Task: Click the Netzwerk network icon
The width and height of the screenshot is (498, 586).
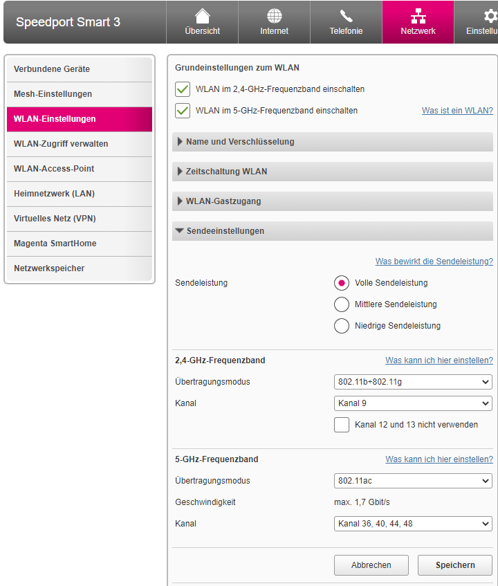Action: click(x=418, y=16)
